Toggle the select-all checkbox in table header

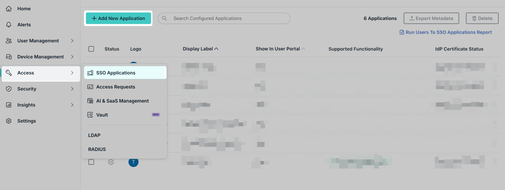[x=91, y=49]
